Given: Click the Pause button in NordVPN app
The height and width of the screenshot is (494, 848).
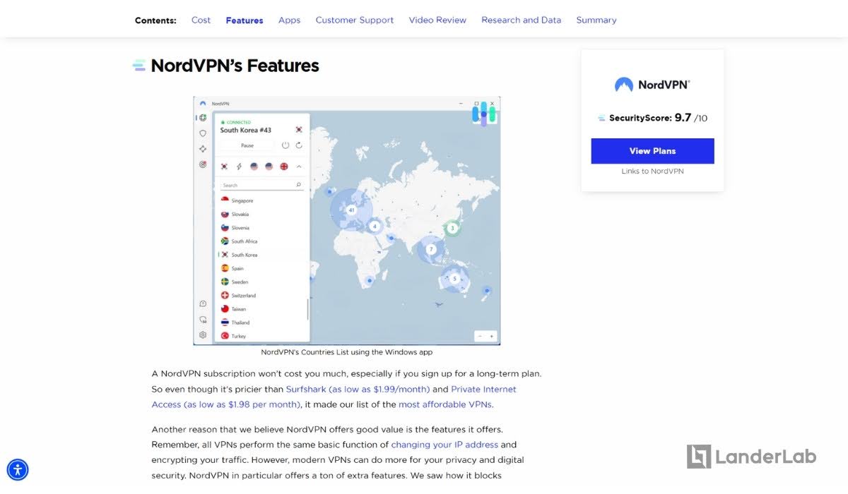Looking at the screenshot, I should 247,145.
